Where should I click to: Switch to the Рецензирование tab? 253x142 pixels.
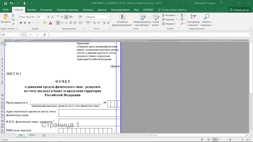click(x=120, y=10)
